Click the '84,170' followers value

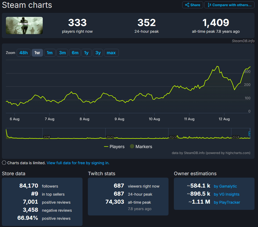29,186
